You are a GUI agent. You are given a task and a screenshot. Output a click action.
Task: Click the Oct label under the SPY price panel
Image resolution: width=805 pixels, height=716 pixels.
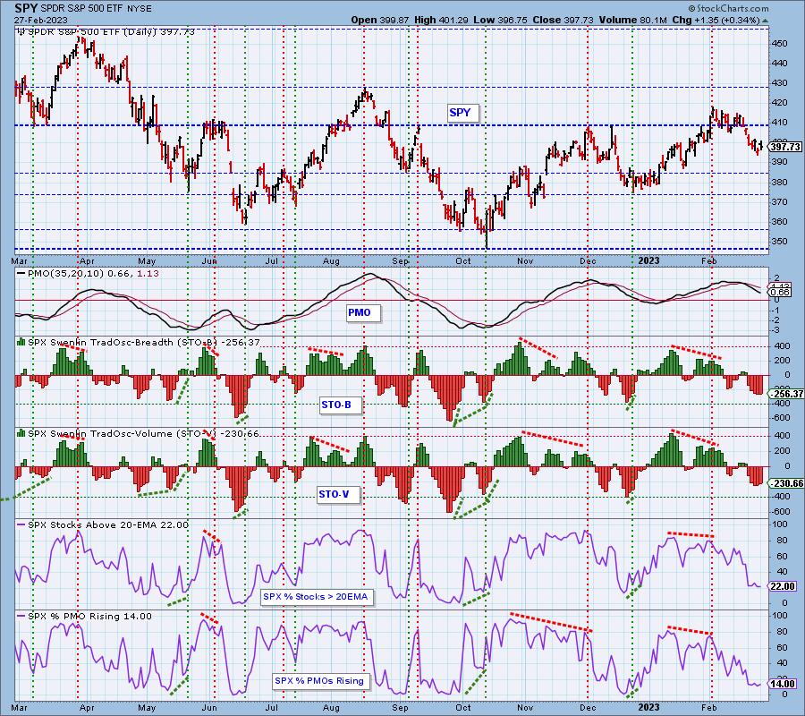pos(463,261)
